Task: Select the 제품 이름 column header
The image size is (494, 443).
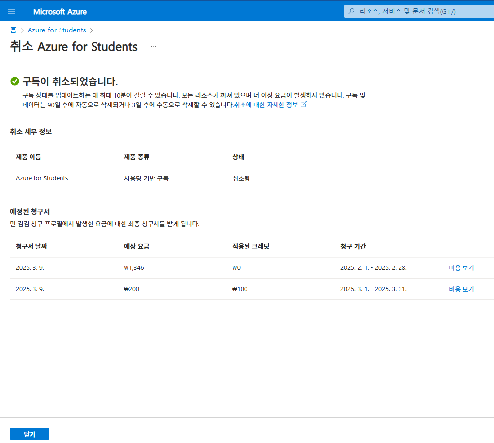Action: coord(29,157)
